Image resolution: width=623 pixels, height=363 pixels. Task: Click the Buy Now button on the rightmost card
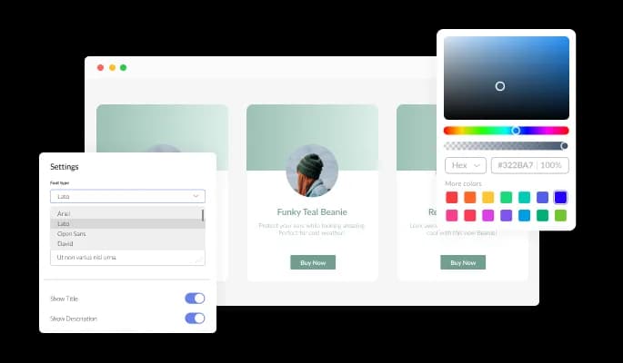coord(463,262)
